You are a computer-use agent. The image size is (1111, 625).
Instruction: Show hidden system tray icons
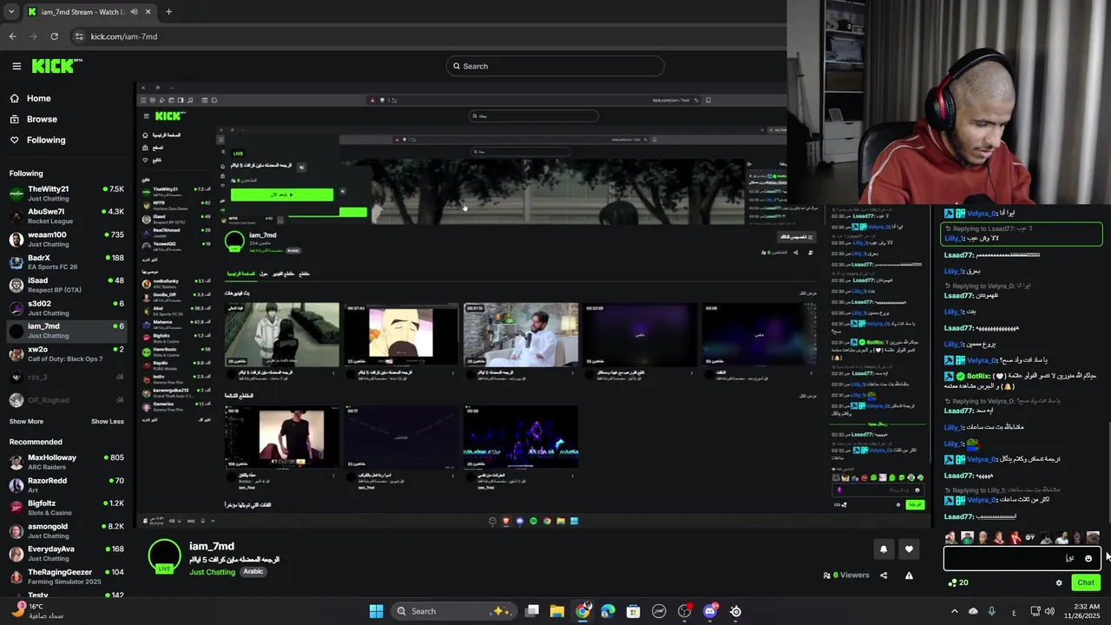pyautogui.click(x=954, y=611)
